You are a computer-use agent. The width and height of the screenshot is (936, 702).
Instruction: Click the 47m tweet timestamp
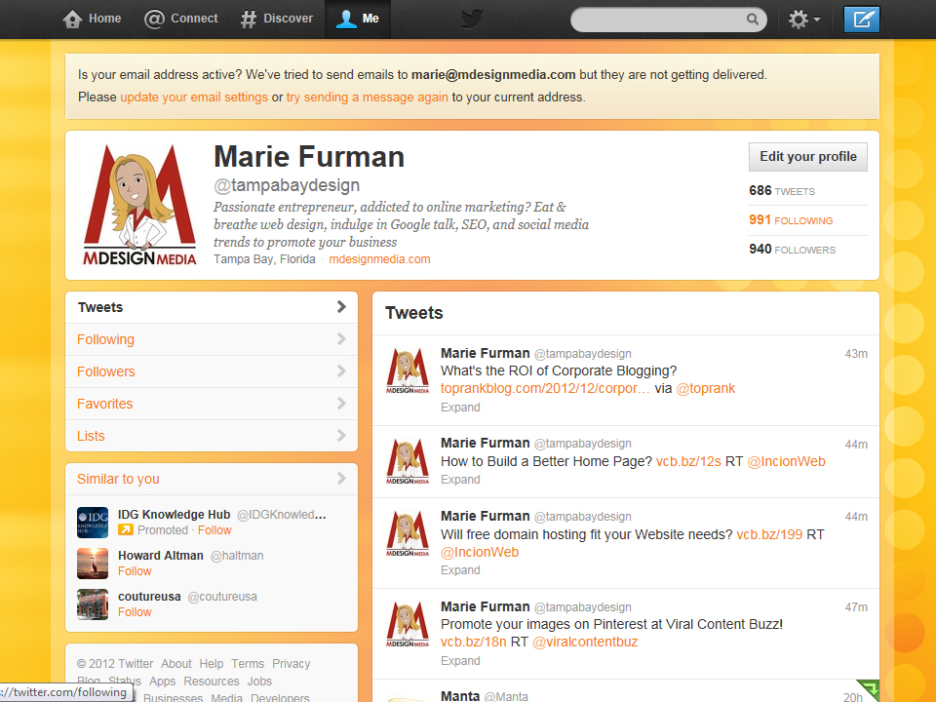[856, 607]
